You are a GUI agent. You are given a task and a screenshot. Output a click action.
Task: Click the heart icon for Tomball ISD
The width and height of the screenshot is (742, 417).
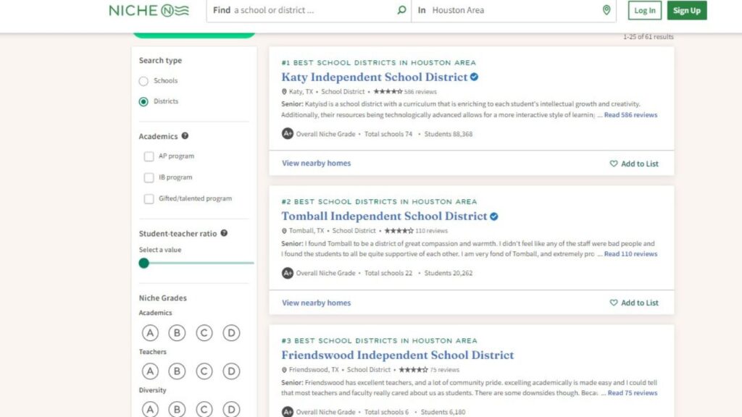[614, 303]
